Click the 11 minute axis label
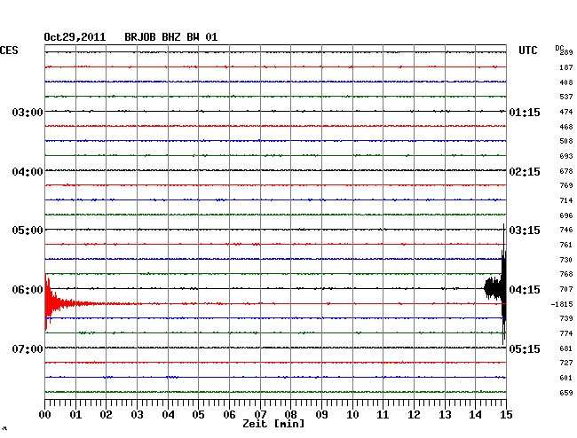This screenshot has height=438, width=577. tap(383, 415)
